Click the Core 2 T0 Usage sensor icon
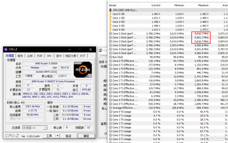Viewport: 228px width, 143px height. [110, 127]
